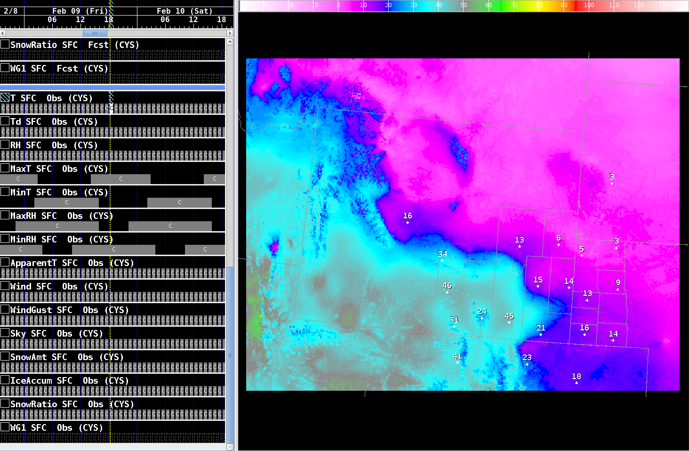Toggle the Td SFC Obs checkbox
The width and height of the screenshot is (690, 451).
pos(5,121)
